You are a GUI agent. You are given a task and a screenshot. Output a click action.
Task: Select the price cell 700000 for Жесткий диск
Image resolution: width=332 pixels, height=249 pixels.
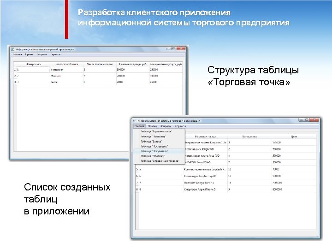pyautogui.click(x=294, y=149)
